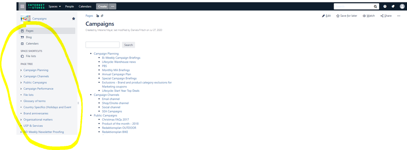Image resolution: width=407 pixels, height=150 pixels.
Task: Open attachments via the paperclip icon
Action: pyautogui.click(x=102, y=16)
